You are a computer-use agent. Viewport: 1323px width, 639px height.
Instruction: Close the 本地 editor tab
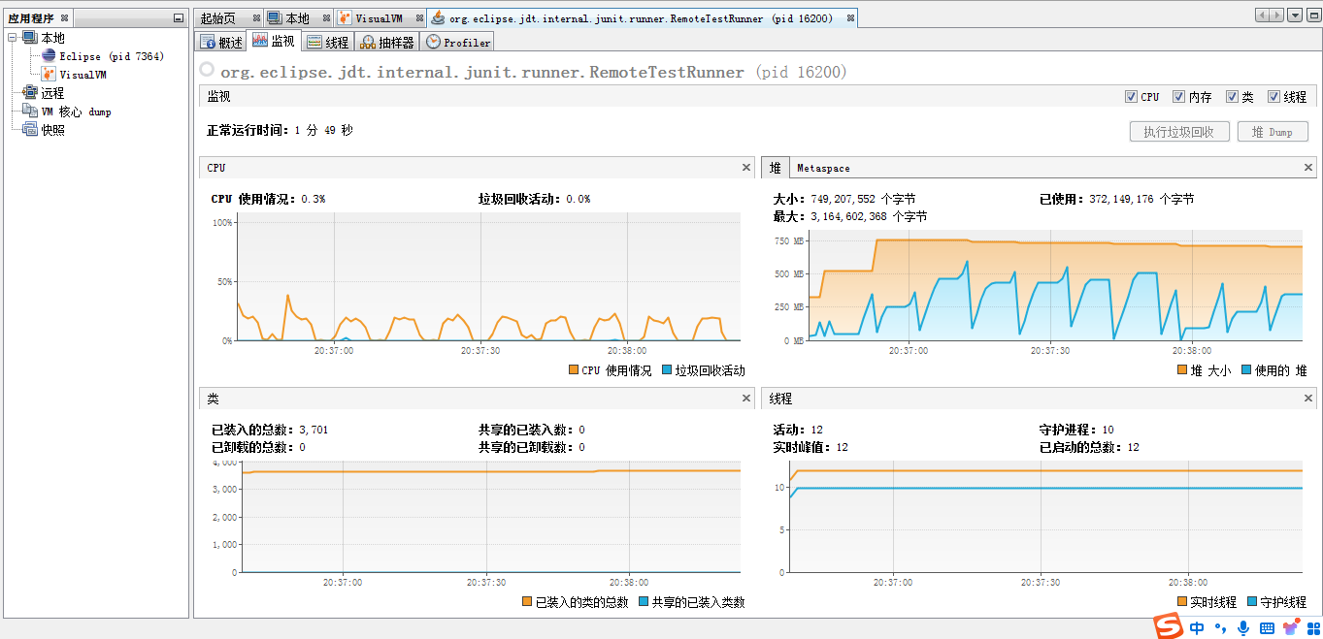coord(325,18)
